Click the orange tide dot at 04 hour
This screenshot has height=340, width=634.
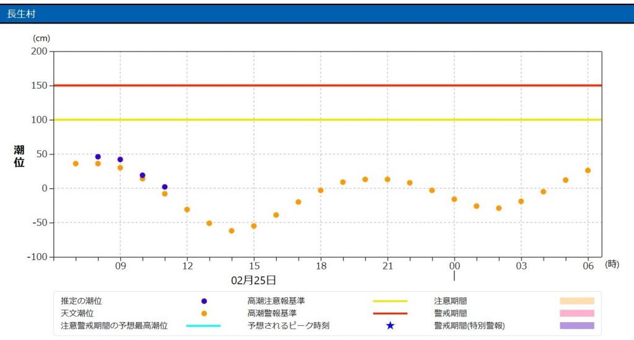544,191
